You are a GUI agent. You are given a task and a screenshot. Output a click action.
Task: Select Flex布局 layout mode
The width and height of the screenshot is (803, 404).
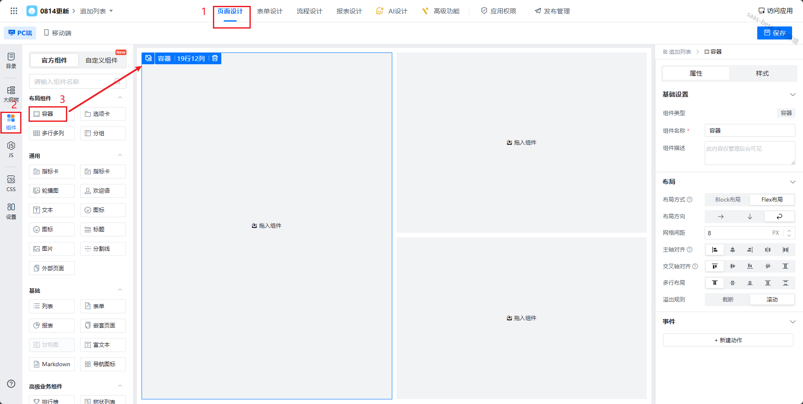(772, 199)
